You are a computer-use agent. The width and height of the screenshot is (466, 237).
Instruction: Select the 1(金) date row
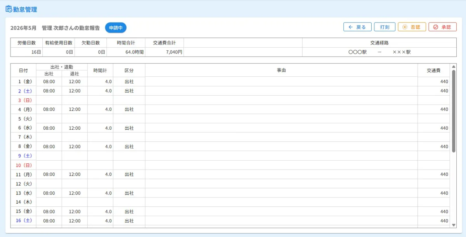coord(231,82)
